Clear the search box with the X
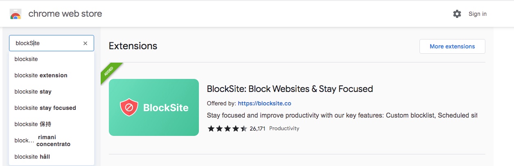514x166 pixels. pyautogui.click(x=85, y=43)
